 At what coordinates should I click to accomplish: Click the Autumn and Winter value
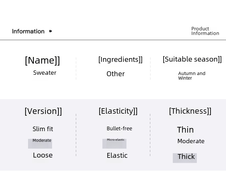click(x=192, y=76)
